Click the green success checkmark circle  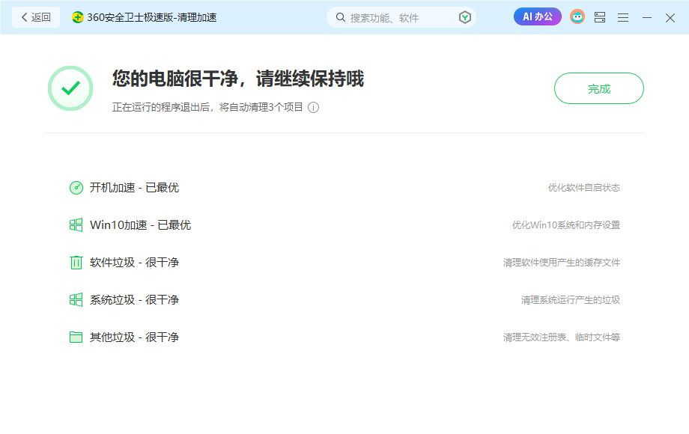70,88
